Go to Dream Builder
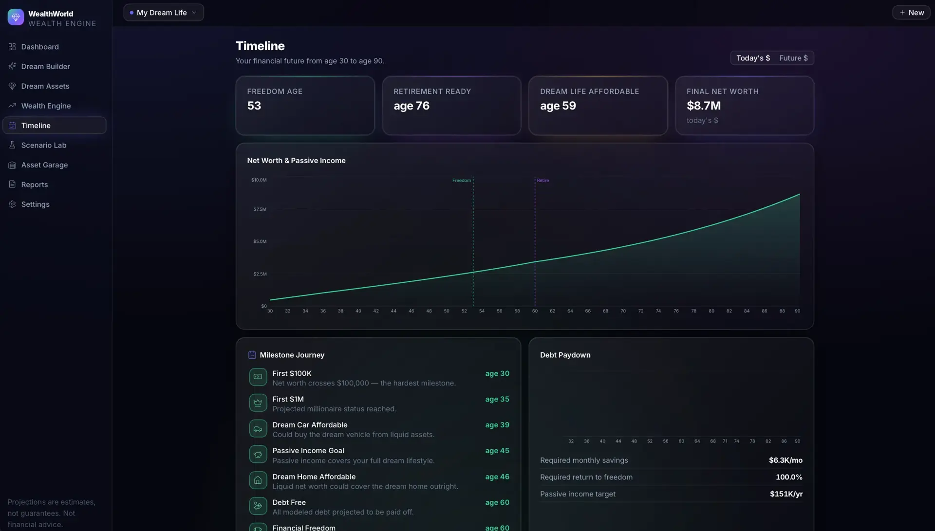935x531 pixels. (x=54, y=66)
